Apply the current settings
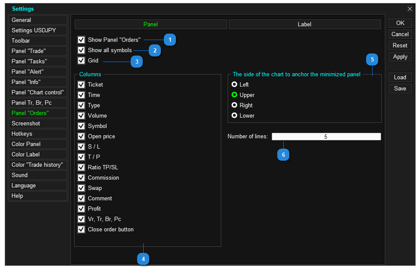420x274 pixels. coord(400,57)
